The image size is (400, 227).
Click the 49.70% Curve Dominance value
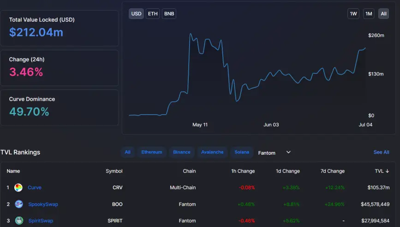tap(29, 112)
